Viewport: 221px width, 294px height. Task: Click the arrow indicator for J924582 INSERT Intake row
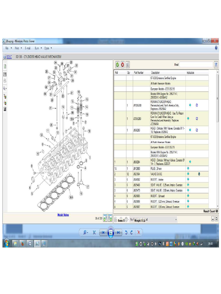coord(188,179)
